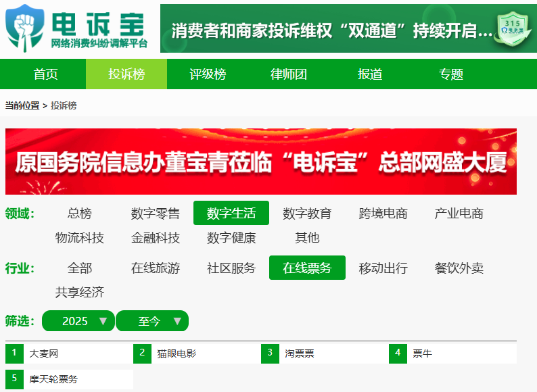
Task: Select 跨境电商 domain filter
Action: click(383, 214)
